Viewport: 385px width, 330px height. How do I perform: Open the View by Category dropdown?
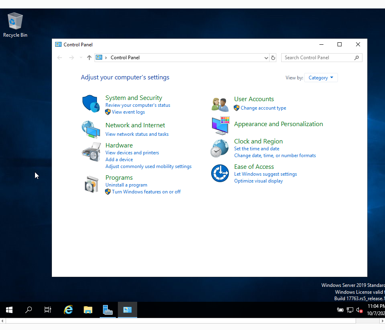click(x=321, y=78)
